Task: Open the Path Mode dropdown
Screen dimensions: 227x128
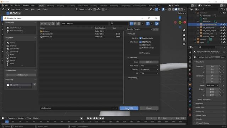Action: 149,66
